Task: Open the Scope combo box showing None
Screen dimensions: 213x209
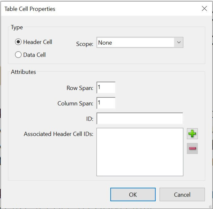Action: point(135,42)
